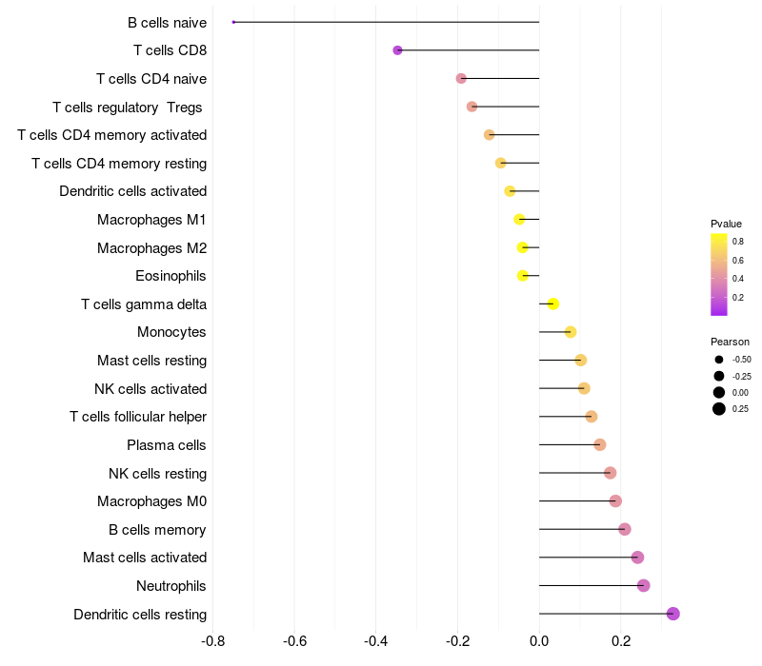Click the B cells naive purple dot
Image resolution: width=762 pixels, height=666 pixels.
(233, 22)
